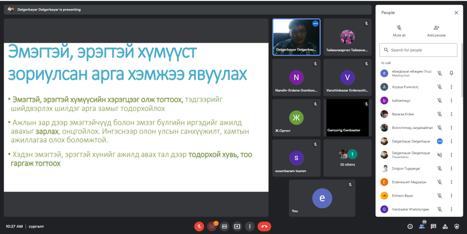Click the Show everyone people icon
The height and width of the screenshot is (234, 467).
[x=422, y=226]
